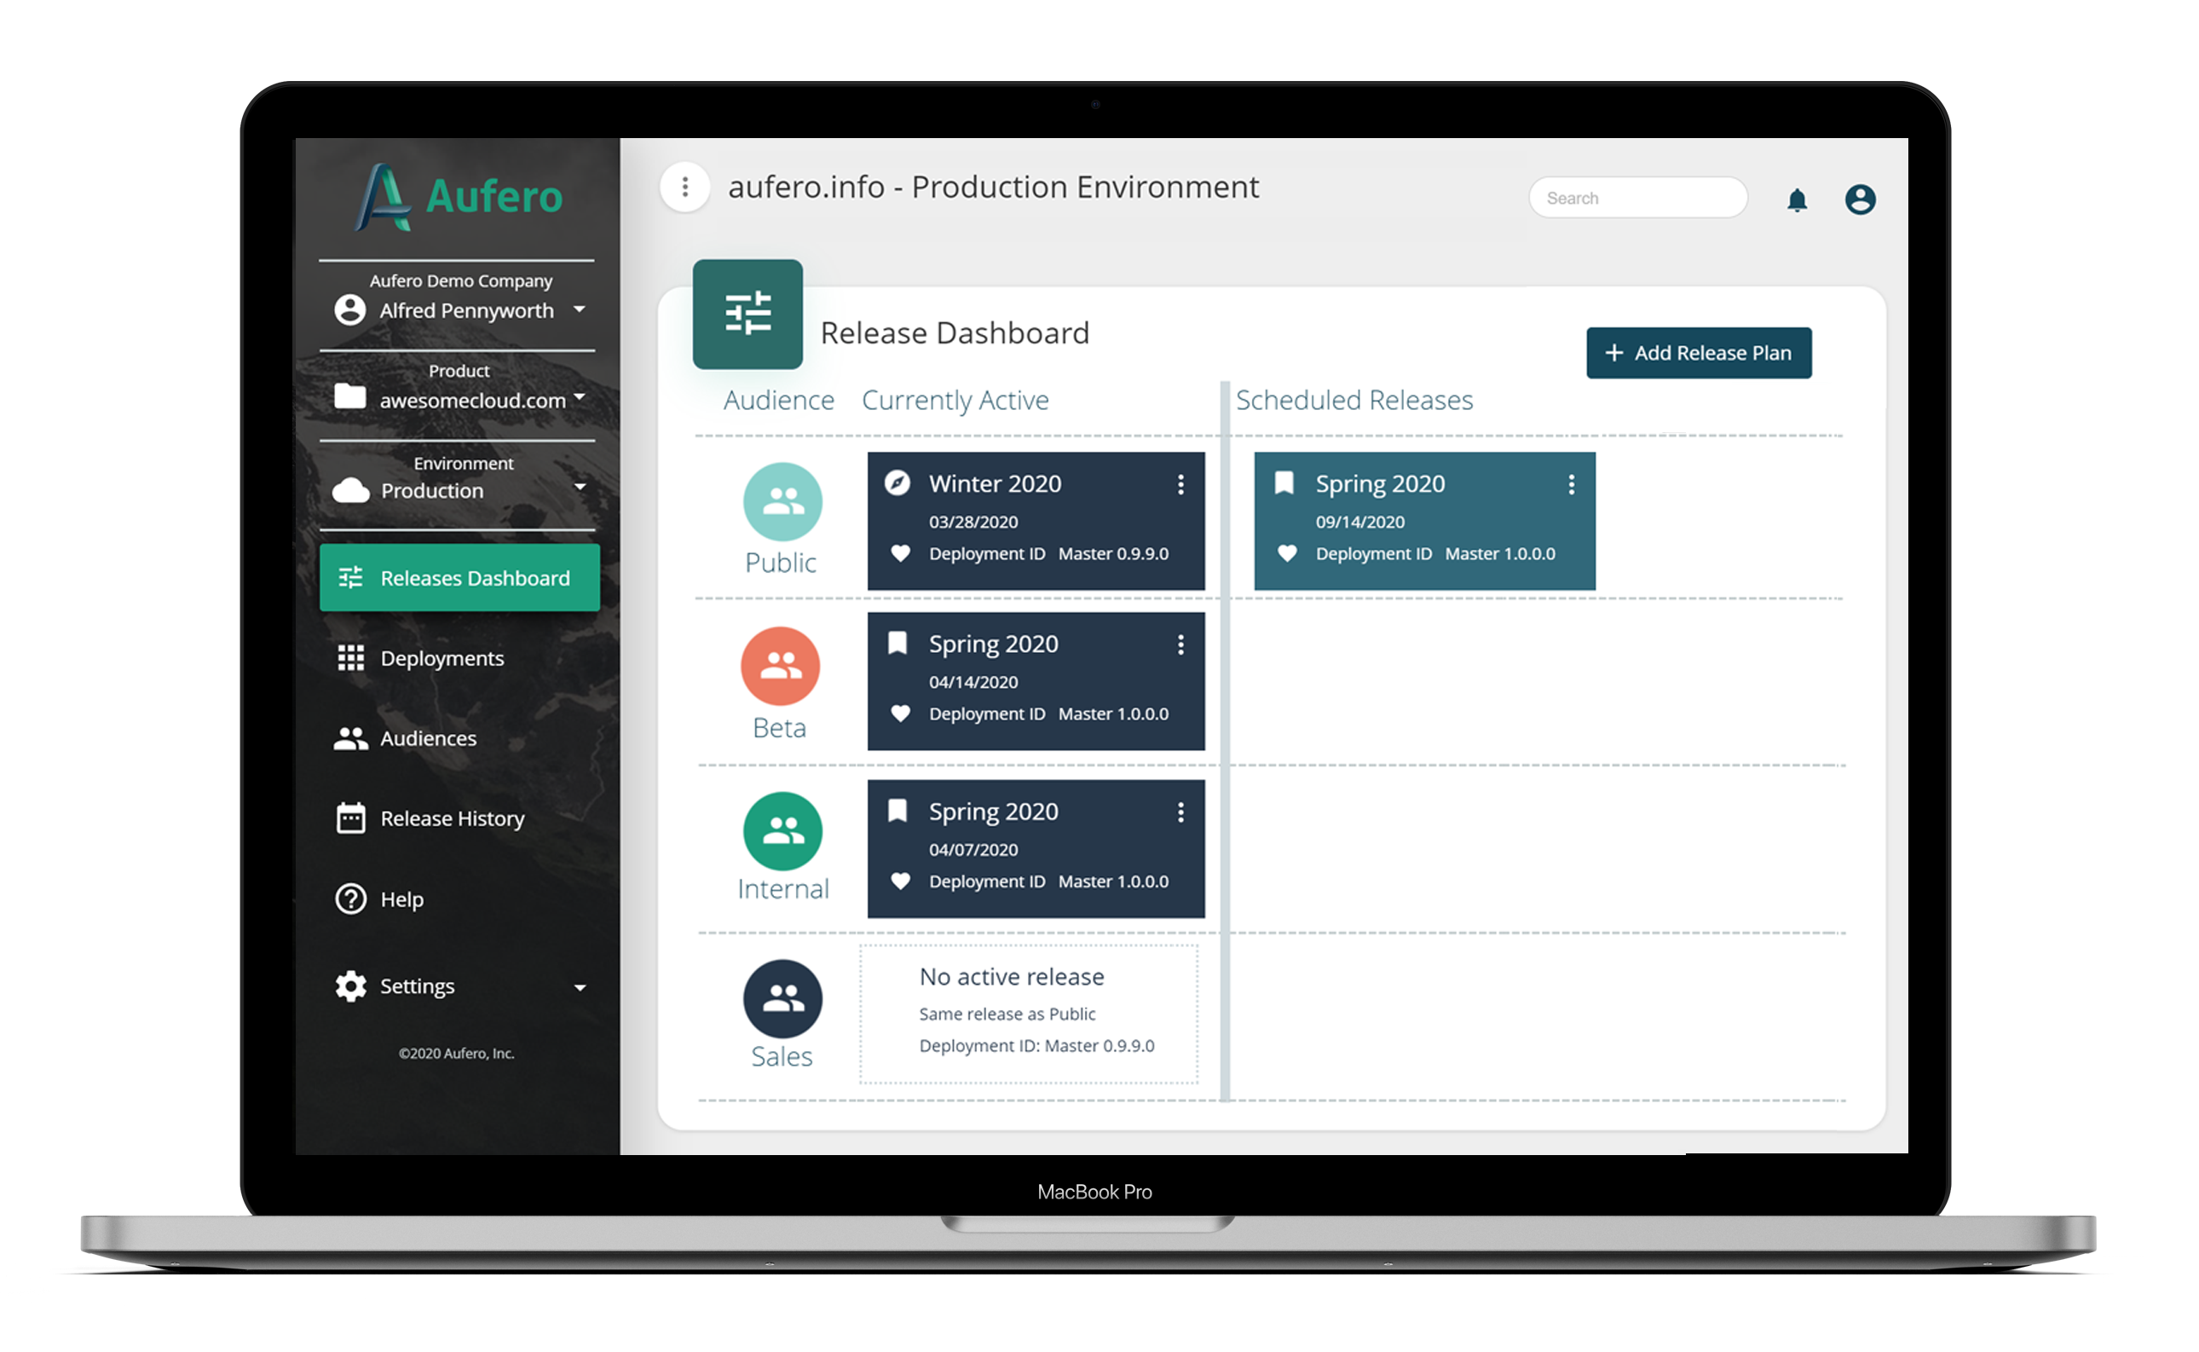Click the date 04/14/2020 on Beta card
The height and width of the screenshot is (1352, 2199).
[974, 683]
